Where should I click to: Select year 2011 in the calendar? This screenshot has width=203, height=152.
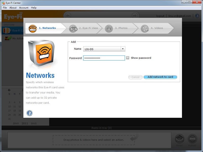coord(25,123)
